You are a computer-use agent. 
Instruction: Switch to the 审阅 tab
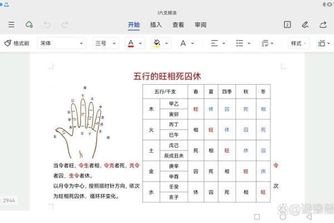[200, 25]
